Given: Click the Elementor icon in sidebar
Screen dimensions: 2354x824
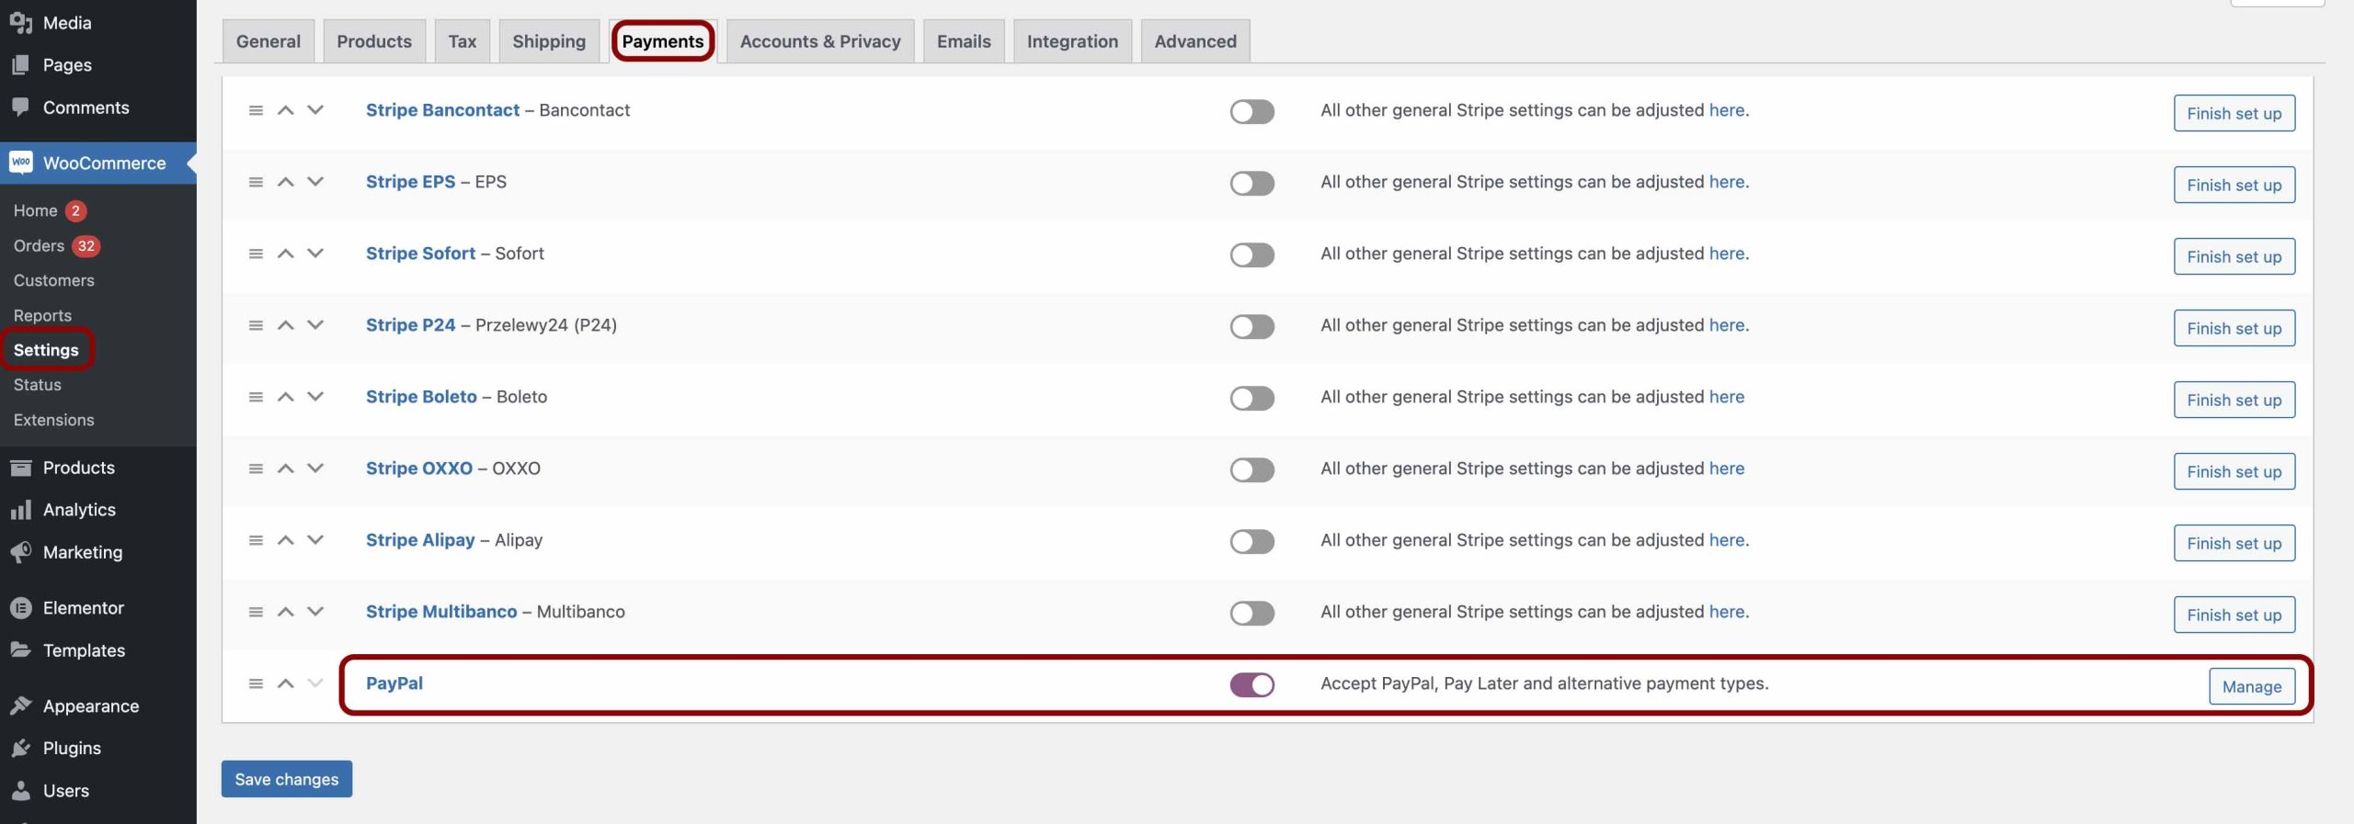Looking at the screenshot, I should [x=20, y=608].
